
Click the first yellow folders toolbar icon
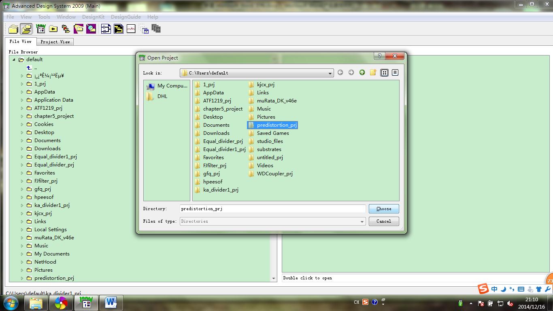13,29
